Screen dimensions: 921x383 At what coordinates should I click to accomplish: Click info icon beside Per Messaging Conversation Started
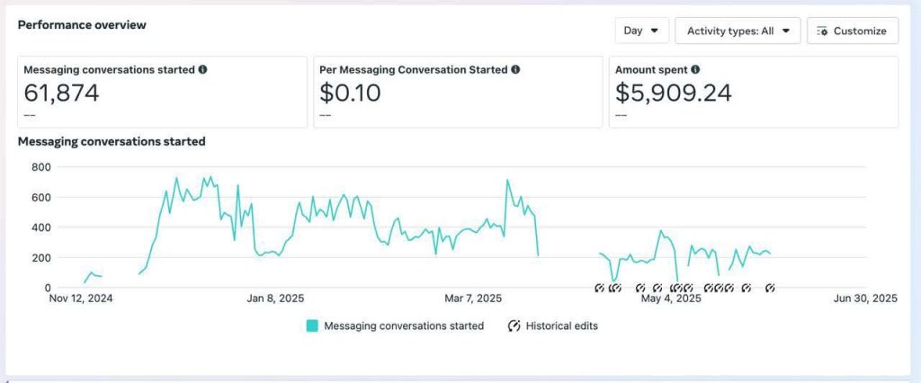pos(514,69)
